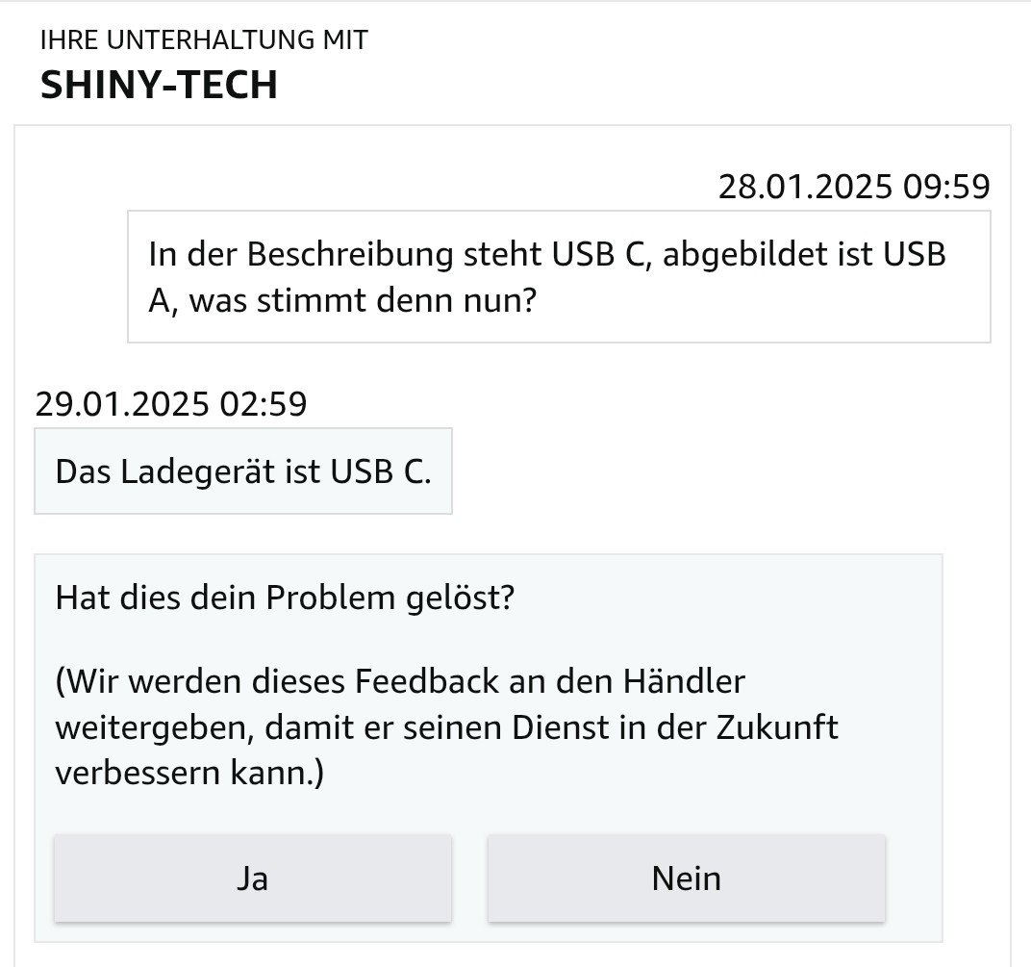The image size is (1031, 967).
Task: Click the word 'Zukunft' in the note
Action: (x=777, y=726)
